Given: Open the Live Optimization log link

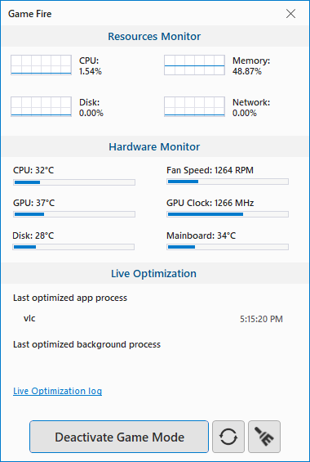Looking at the screenshot, I should tap(58, 391).
